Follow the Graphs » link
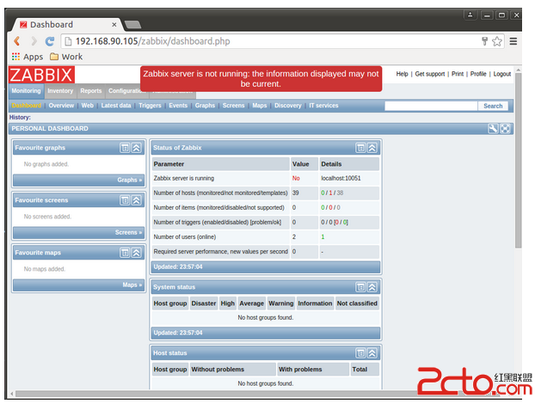The image size is (535, 404). pyautogui.click(x=130, y=180)
